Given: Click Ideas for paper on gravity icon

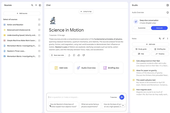Looking at the screenshot, I should click(134, 70).
